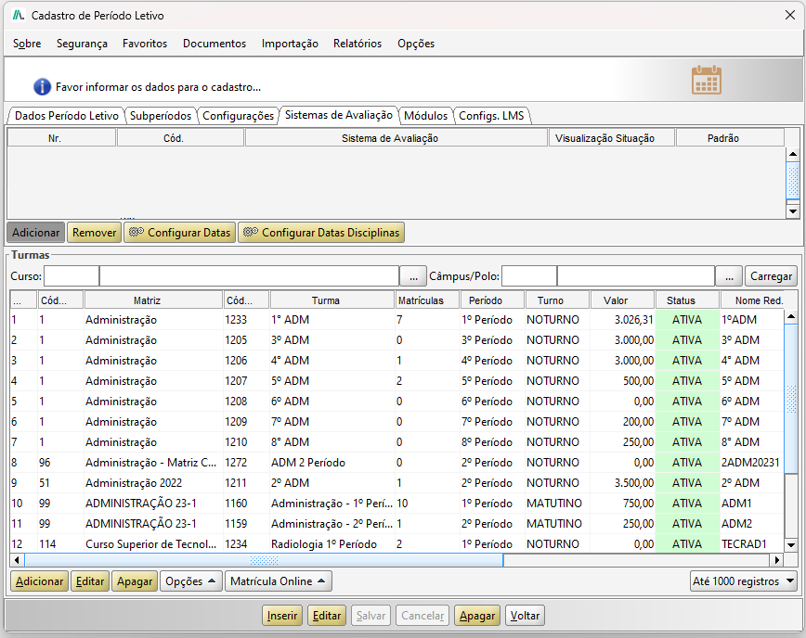This screenshot has height=638, width=806.
Task: Open Configurar Datas Disciplinas
Action: click(321, 233)
